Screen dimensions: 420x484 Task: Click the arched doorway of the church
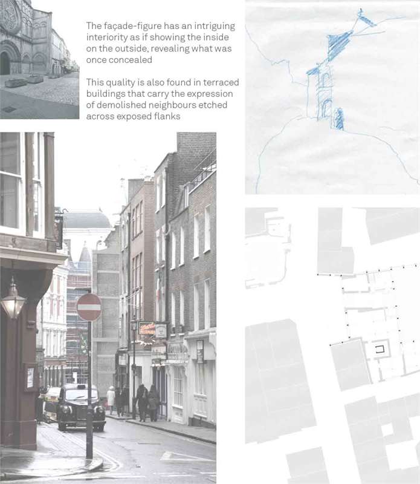(x=5, y=62)
